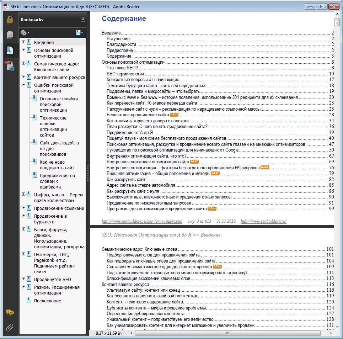Go to entry Ультиматум сайту: контент или конец
The width and height of the screenshot is (343, 339).
(x=143, y=290)
